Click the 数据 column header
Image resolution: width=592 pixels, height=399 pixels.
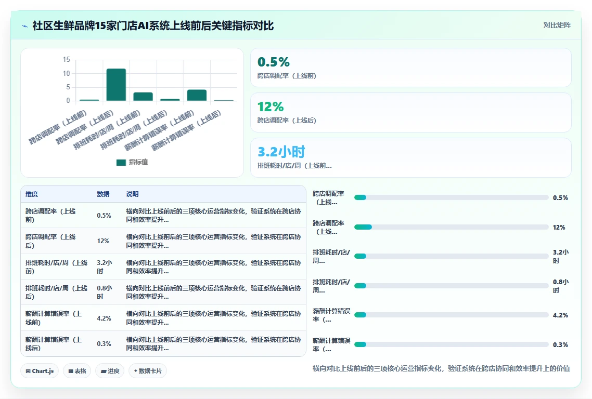[103, 194]
